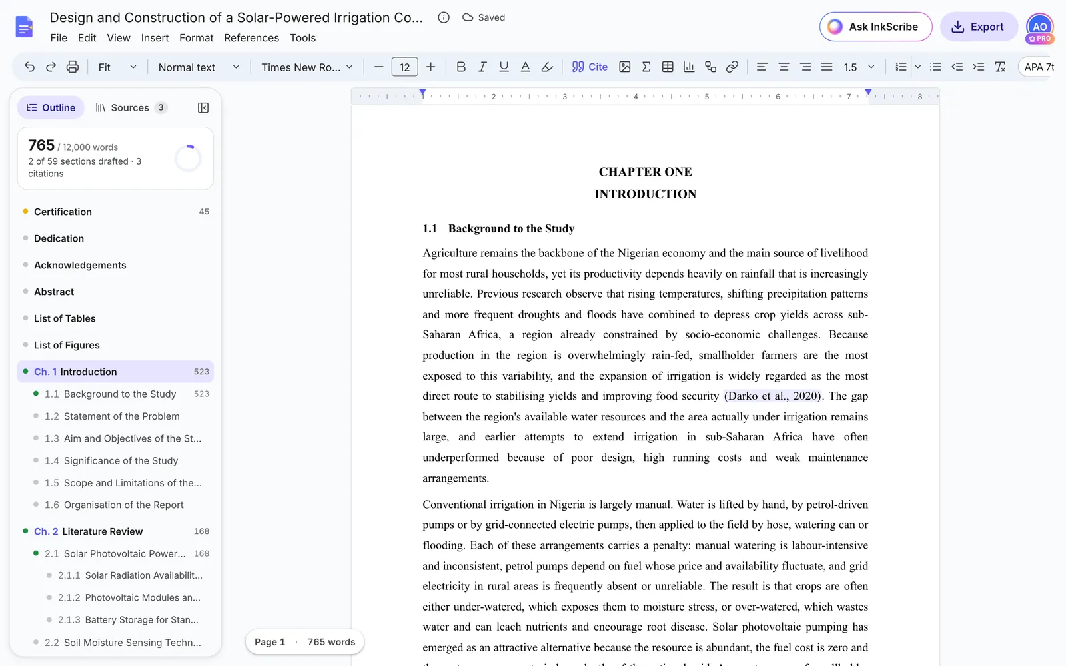1066x666 pixels.
Task: Open the Times New Roman font dropdown
Action: click(307, 67)
